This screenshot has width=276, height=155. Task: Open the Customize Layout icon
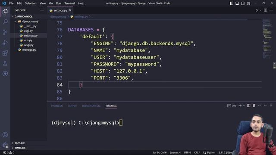tap(248, 3)
